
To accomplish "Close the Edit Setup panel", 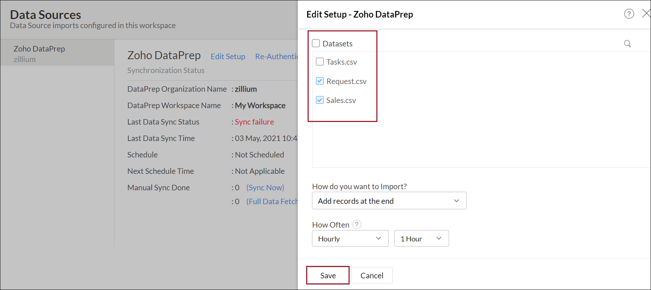I will (x=646, y=14).
